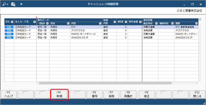Click the horizontal scrollbar left arrow
This screenshot has width=206, height=105.
(x=38, y=83)
